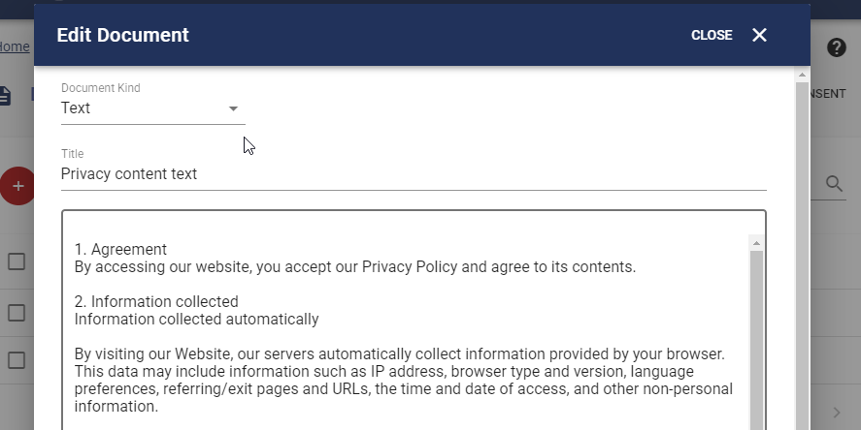The image size is (861, 430).
Task: Click the CLOSE text button
Action: click(712, 35)
